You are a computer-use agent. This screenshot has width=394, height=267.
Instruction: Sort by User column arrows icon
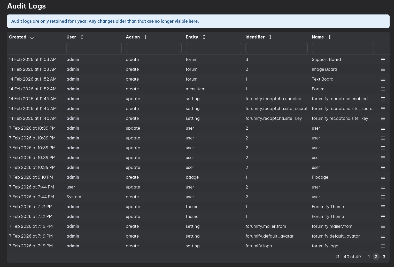(x=82, y=37)
